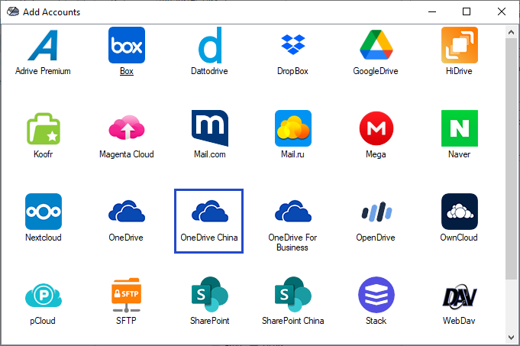Image resolution: width=520 pixels, height=346 pixels.
Task: Select the DropBox icon
Action: tap(292, 44)
